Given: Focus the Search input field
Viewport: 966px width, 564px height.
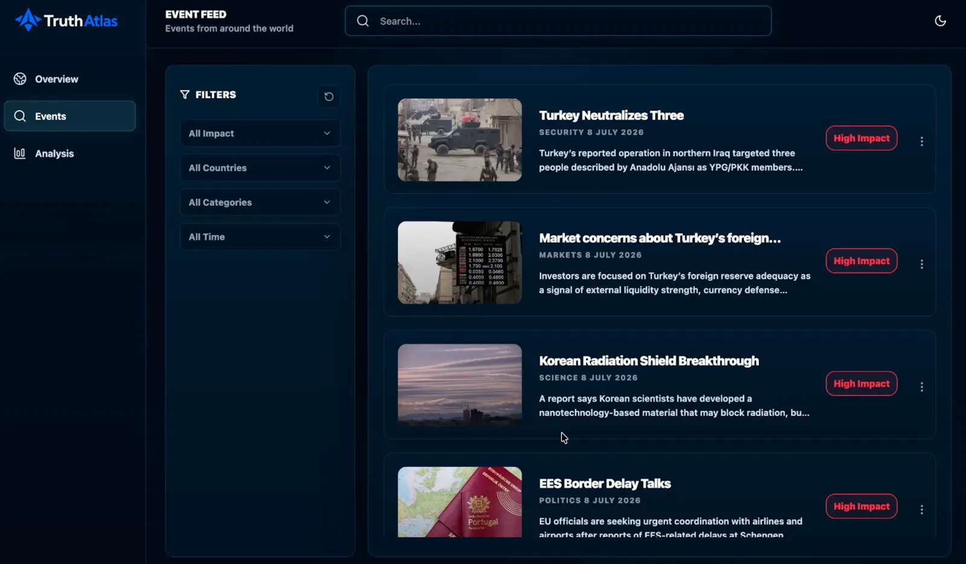Looking at the screenshot, I should pos(558,21).
